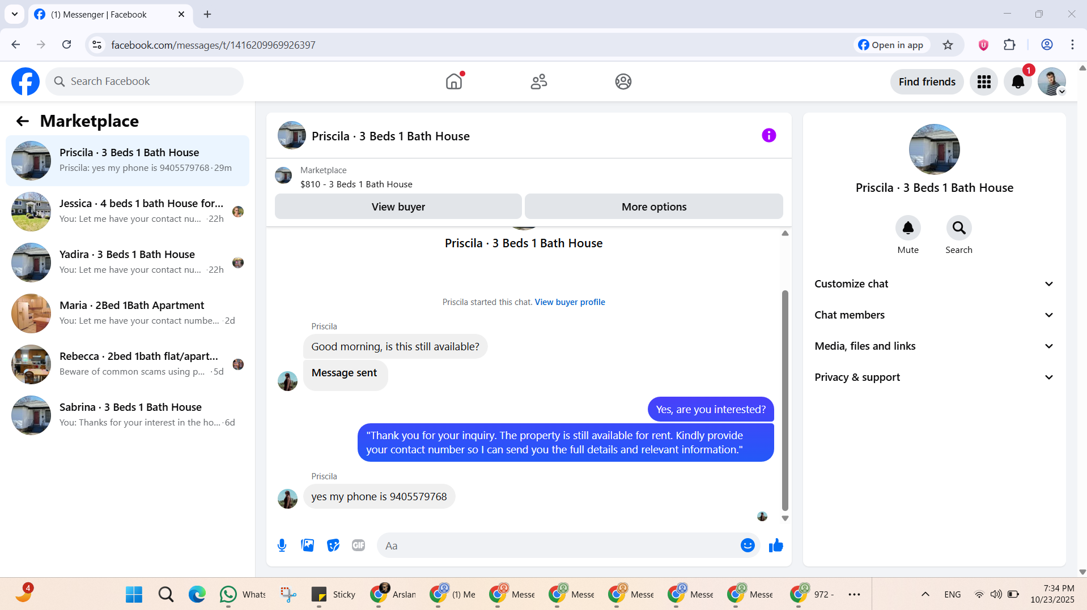Open Microsoft Edge from the taskbar
Image resolution: width=1087 pixels, height=610 pixels.
[x=197, y=594]
